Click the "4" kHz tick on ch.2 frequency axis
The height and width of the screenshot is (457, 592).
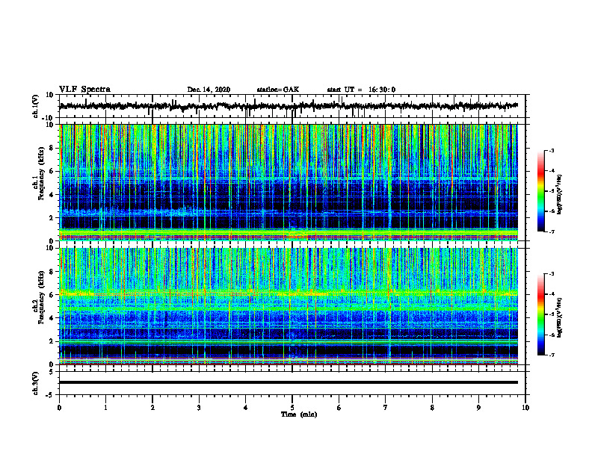(x=52, y=318)
